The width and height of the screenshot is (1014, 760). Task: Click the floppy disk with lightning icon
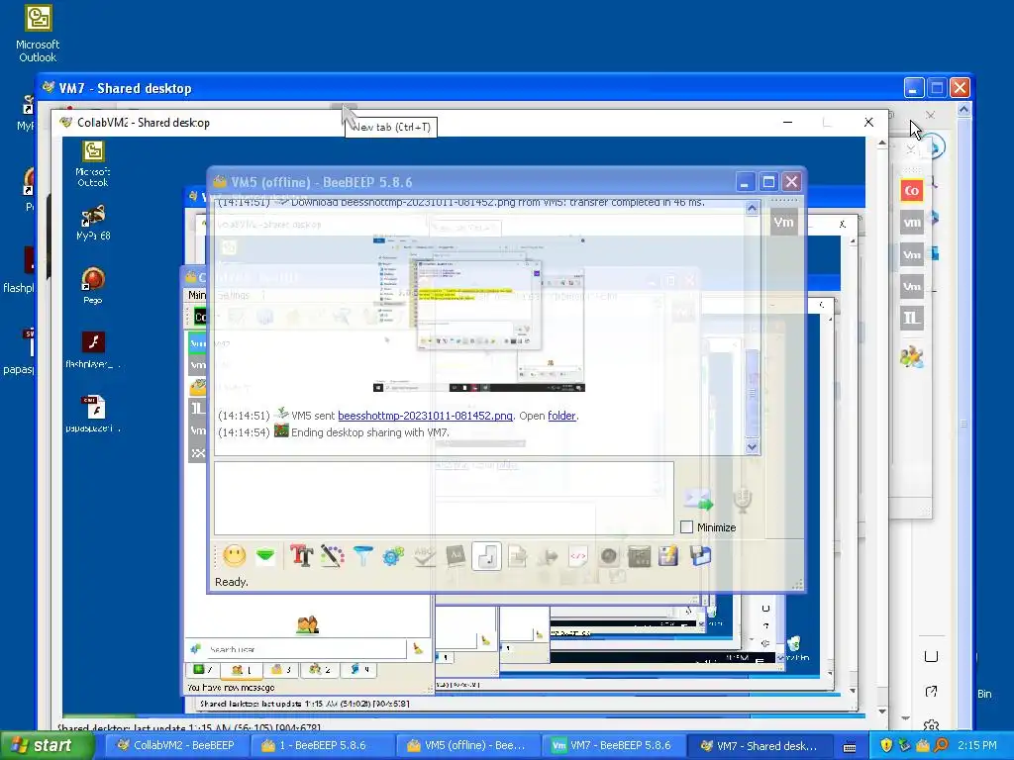(x=668, y=556)
